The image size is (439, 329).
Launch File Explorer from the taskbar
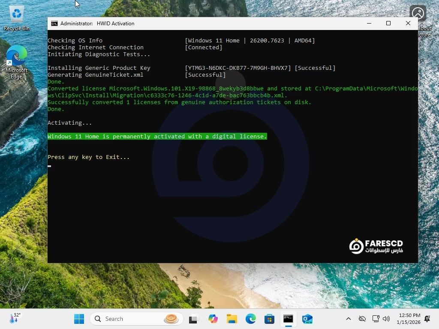(x=232, y=319)
